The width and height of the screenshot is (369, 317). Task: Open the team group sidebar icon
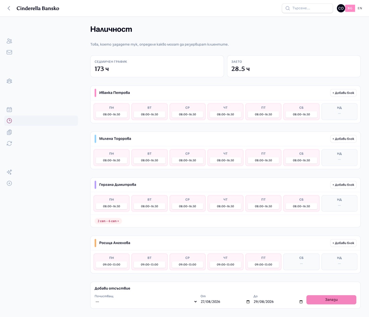tap(9, 81)
